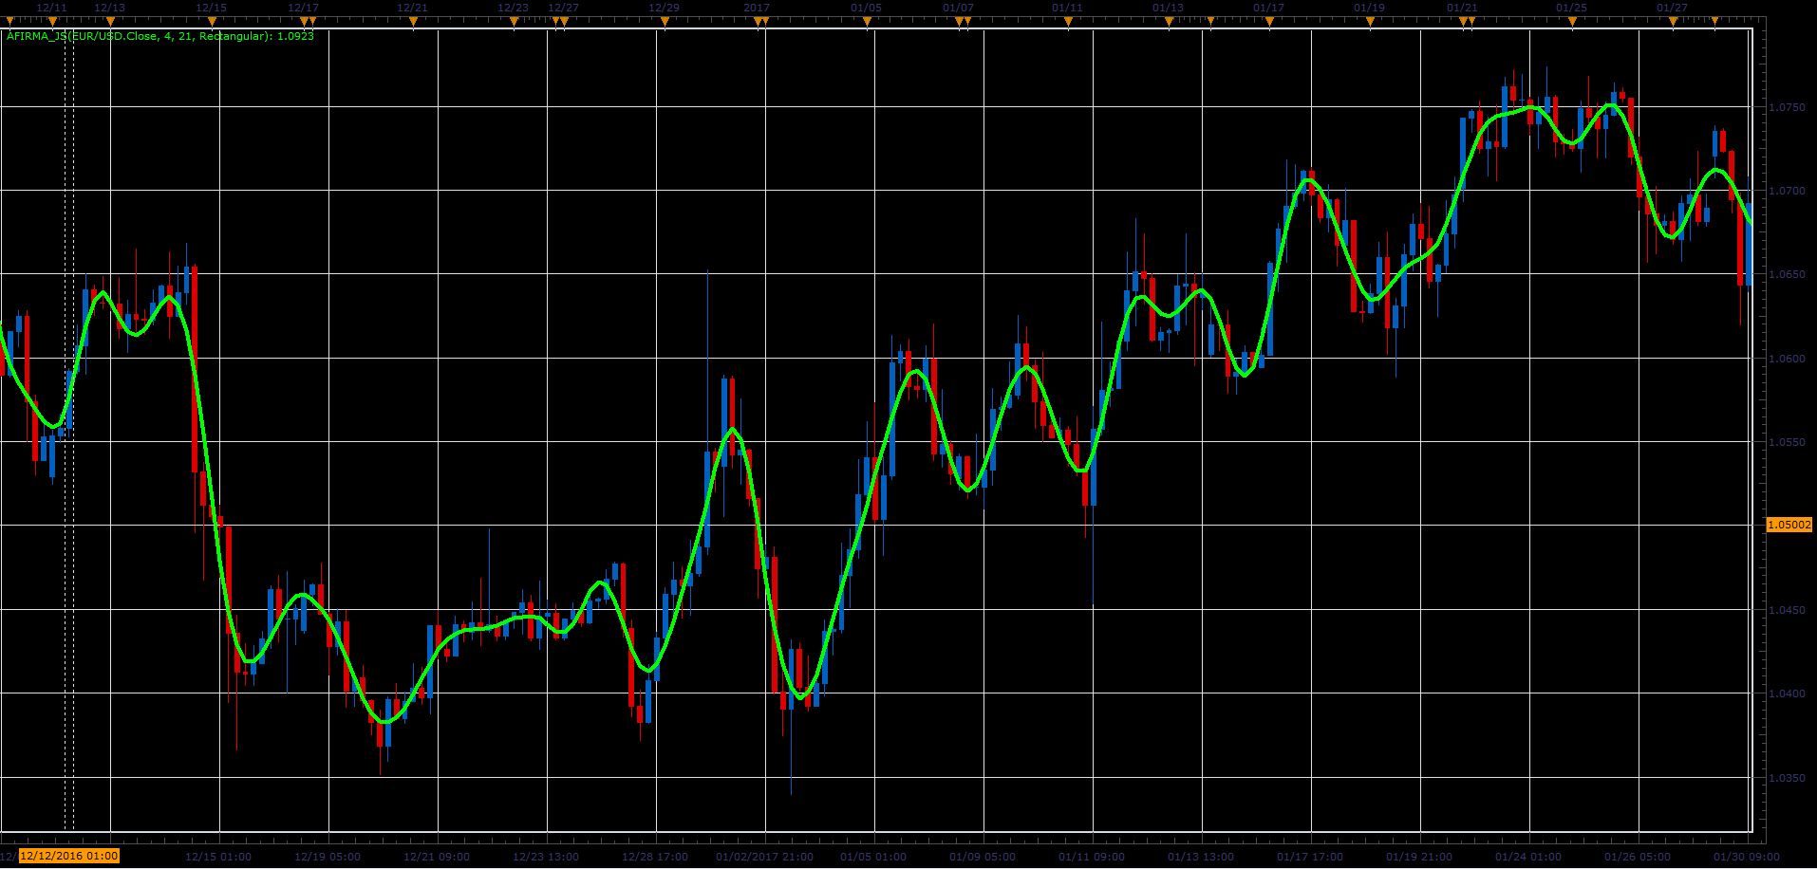
Task: Click the orange 12/12/2016 01:00 time tag
Action: point(69,857)
